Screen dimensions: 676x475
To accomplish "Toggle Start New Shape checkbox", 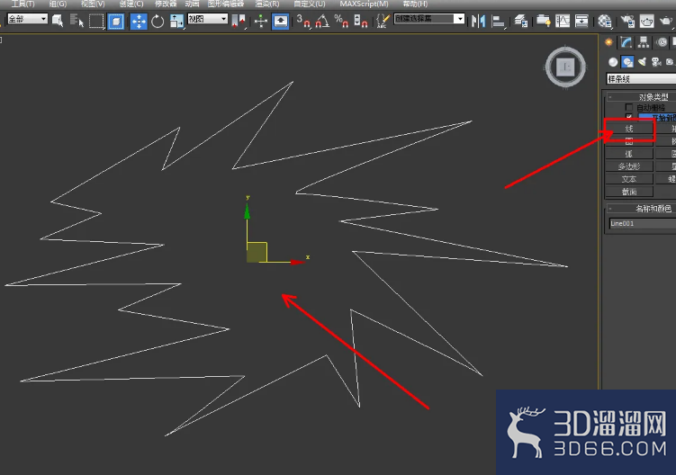I will coord(628,116).
